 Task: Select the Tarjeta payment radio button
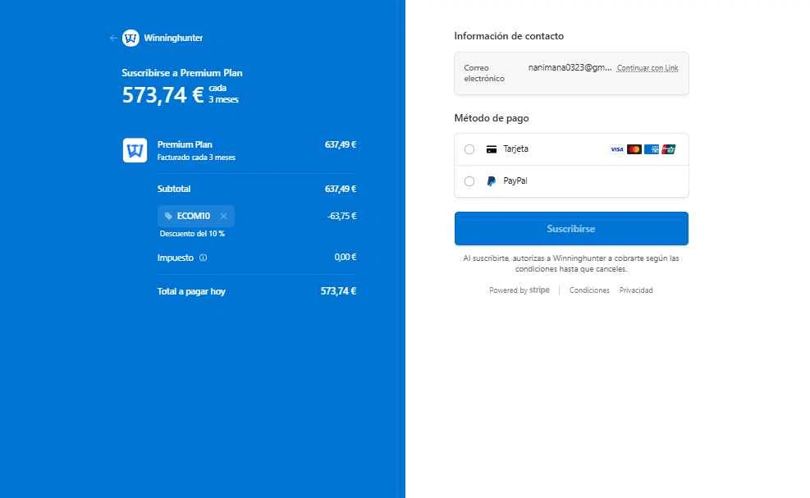point(469,149)
